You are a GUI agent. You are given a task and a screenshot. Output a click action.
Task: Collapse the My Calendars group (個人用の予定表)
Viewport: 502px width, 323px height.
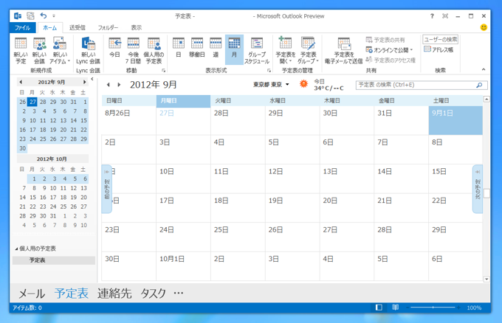tap(16, 249)
